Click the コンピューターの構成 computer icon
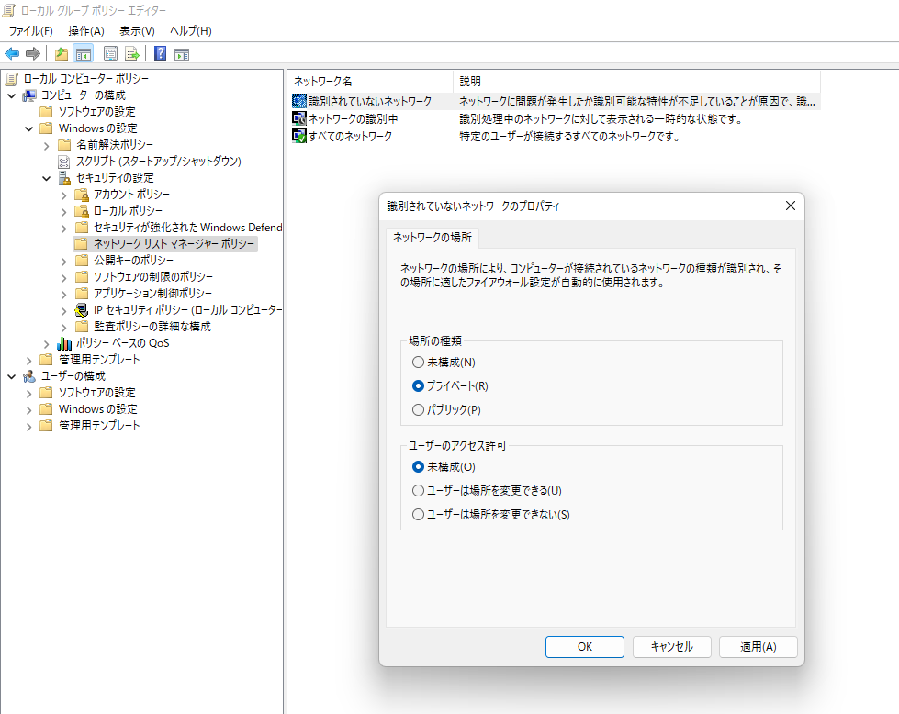Viewport: 899px width, 714px height. tap(29, 95)
